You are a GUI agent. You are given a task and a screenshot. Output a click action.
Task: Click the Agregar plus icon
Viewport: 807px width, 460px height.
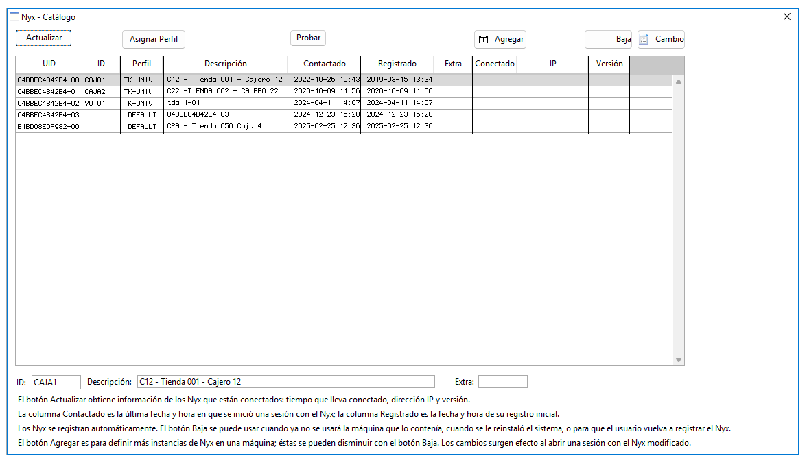coord(483,40)
